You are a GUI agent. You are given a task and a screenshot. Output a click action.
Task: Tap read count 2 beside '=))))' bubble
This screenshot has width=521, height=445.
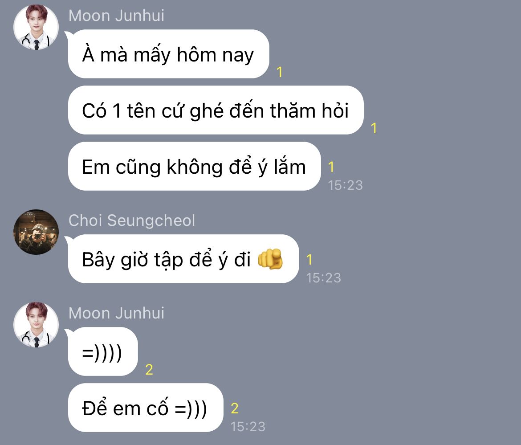[x=149, y=370]
